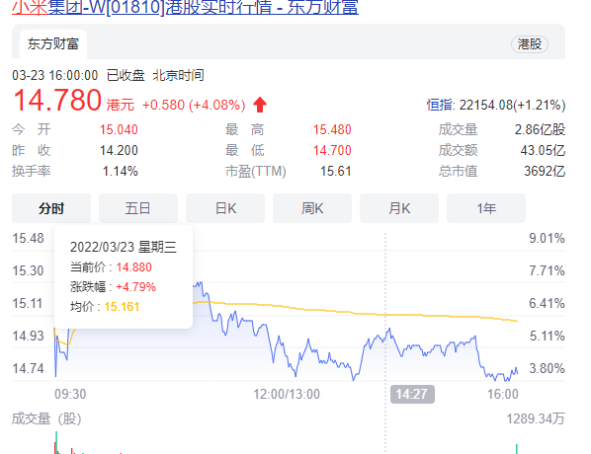Click the 14:27 time marker on chart axis
Viewport: 591px width, 454px height.
pyautogui.click(x=412, y=394)
